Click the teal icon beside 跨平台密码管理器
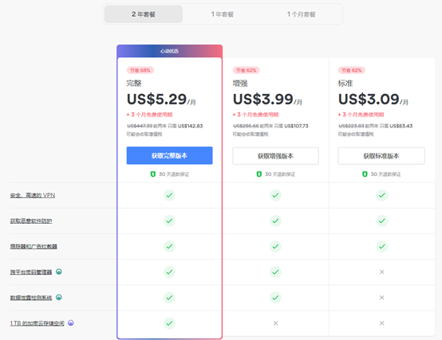This screenshot has height=340, width=442. coord(58,272)
